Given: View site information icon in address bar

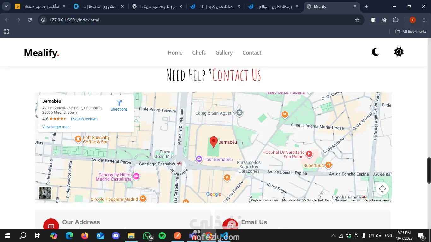Looking at the screenshot, I should click(44, 20).
